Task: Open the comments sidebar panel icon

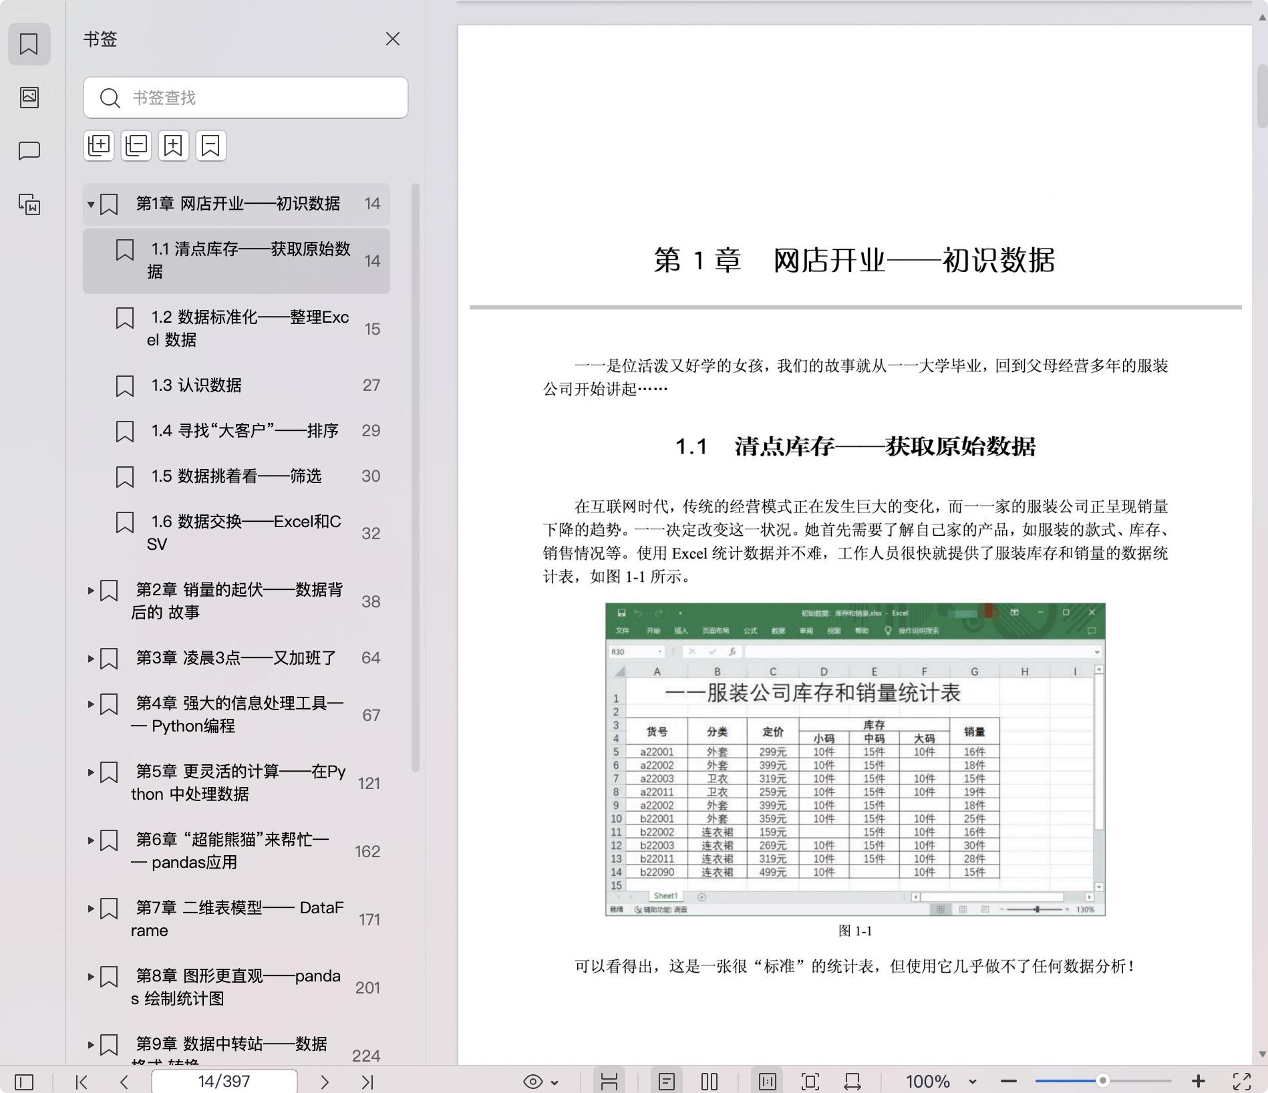Action: (x=29, y=151)
